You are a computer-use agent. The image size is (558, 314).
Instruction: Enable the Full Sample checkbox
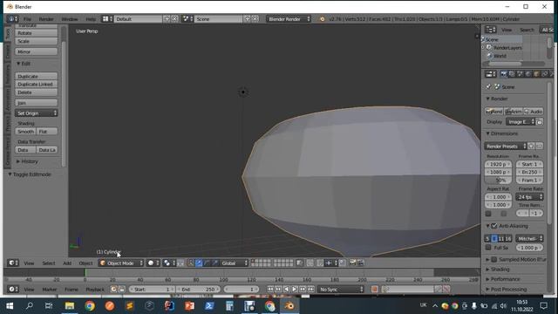pyautogui.click(x=488, y=248)
